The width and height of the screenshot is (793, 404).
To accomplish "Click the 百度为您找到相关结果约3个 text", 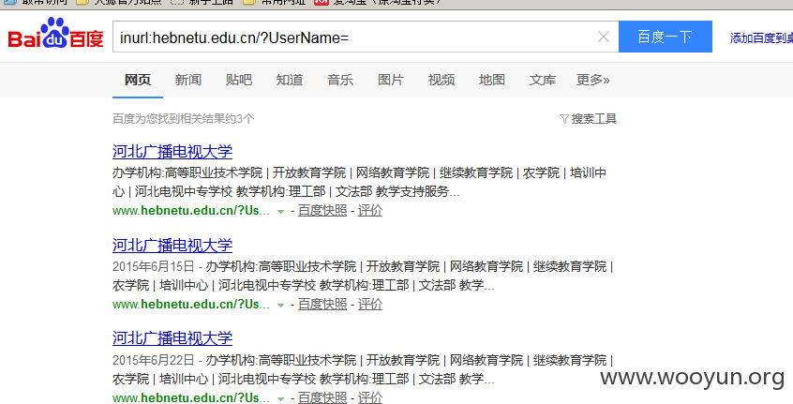I will pyautogui.click(x=183, y=119).
